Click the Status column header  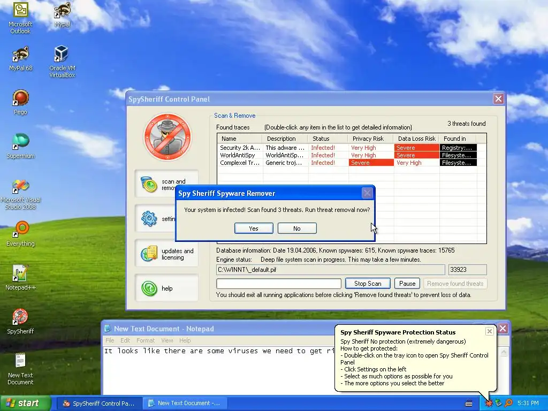click(x=328, y=139)
